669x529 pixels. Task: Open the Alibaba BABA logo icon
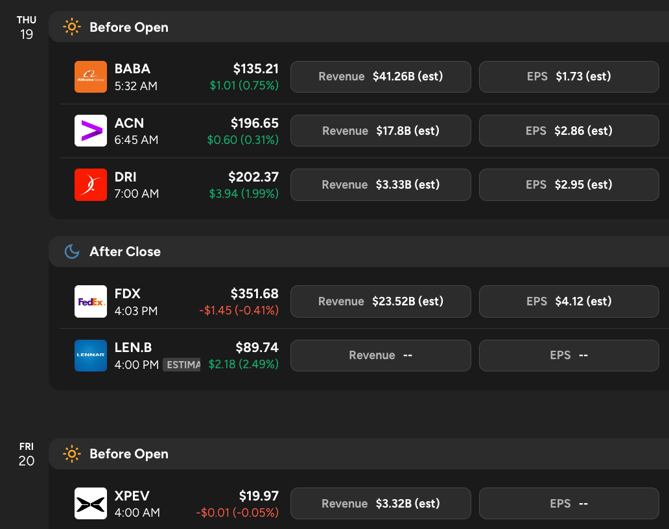[91, 76]
